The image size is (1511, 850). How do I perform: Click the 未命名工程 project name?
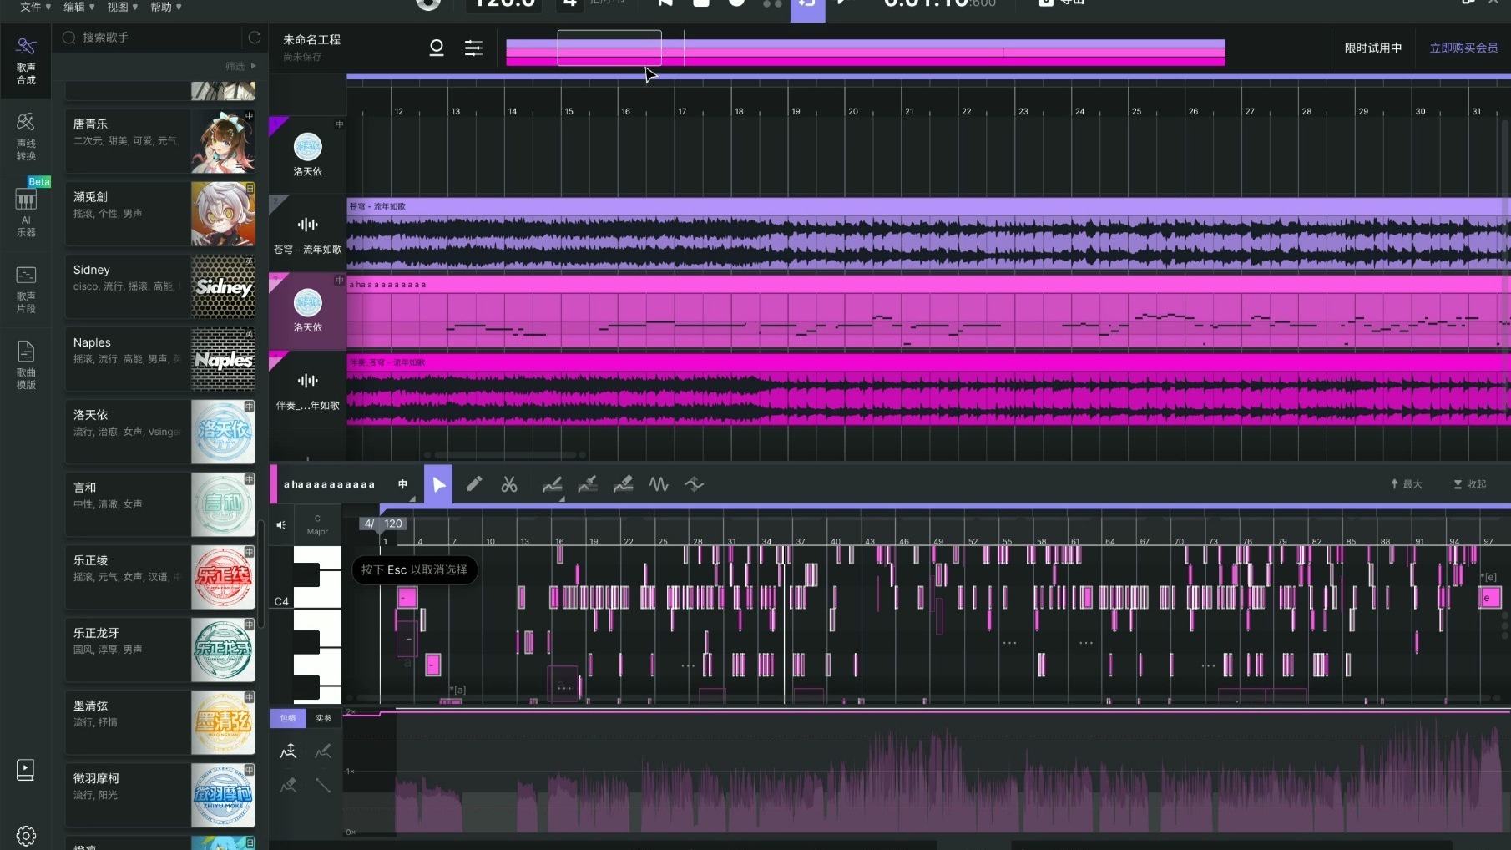pos(311,39)
